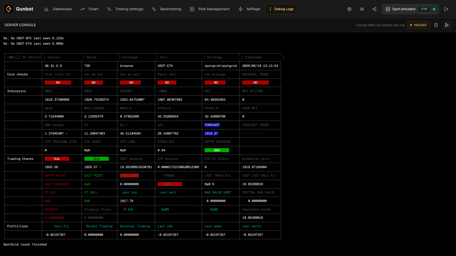Click the red Ask label

[57, 159]
